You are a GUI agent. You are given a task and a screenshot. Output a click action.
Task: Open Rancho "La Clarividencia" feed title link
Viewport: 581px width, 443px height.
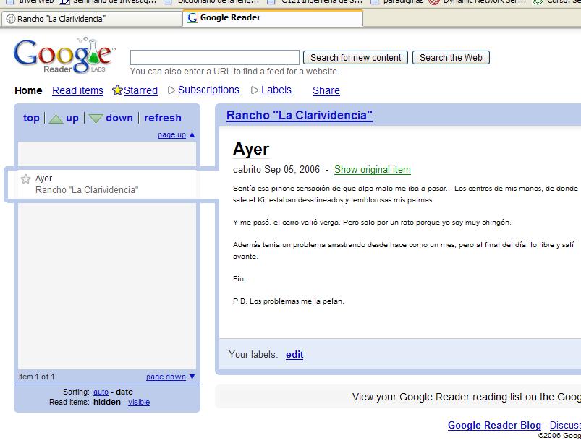pyautogui.click(x=300, y=115)
